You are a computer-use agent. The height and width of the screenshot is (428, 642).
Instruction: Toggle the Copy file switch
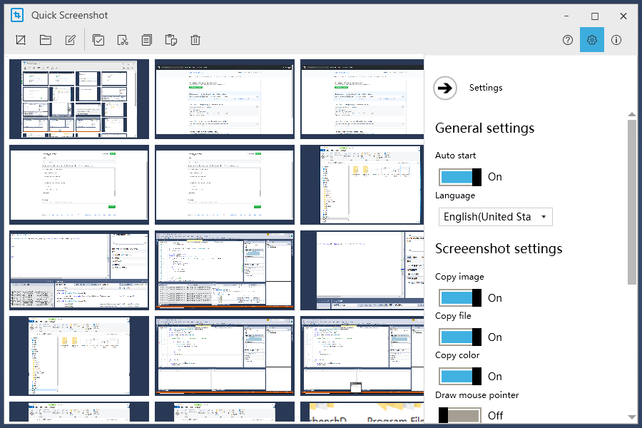tap(460, 337)
